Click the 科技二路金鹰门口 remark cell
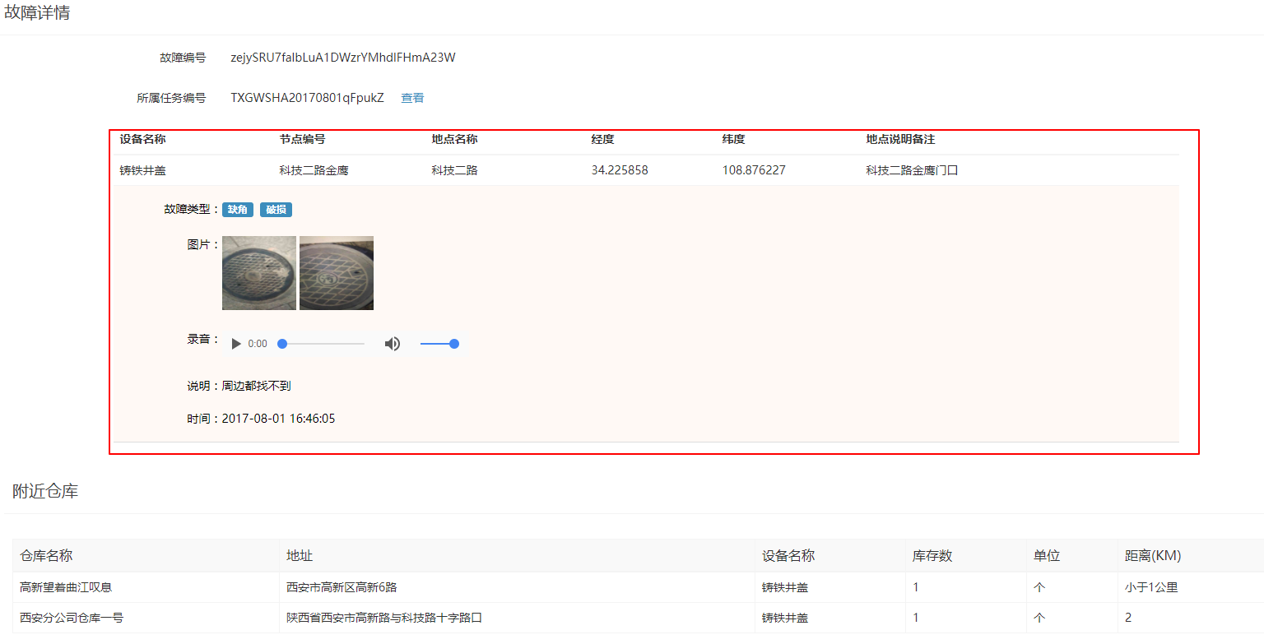Viewport: 1264px width, 644px height. point(912,171)
